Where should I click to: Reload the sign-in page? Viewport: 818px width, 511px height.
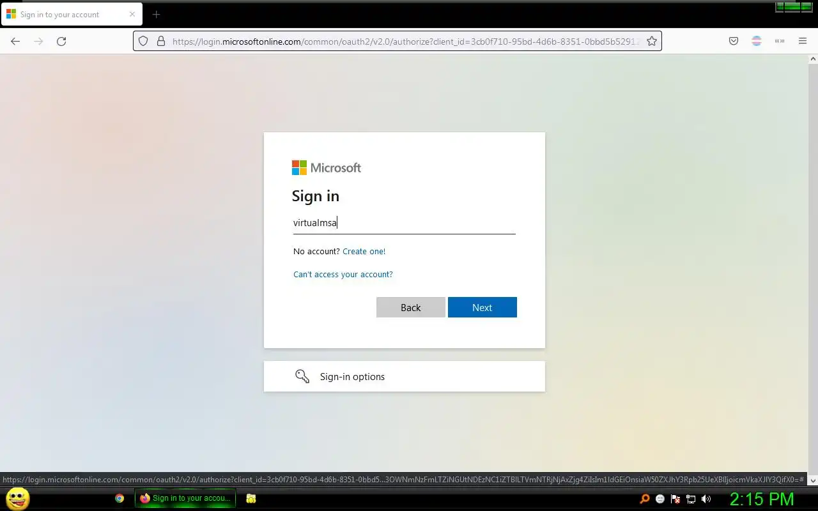tap(61, 41)
